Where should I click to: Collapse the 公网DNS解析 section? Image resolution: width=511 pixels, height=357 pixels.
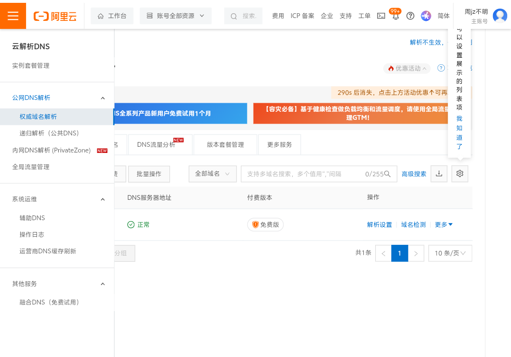(x=103, y=98)
